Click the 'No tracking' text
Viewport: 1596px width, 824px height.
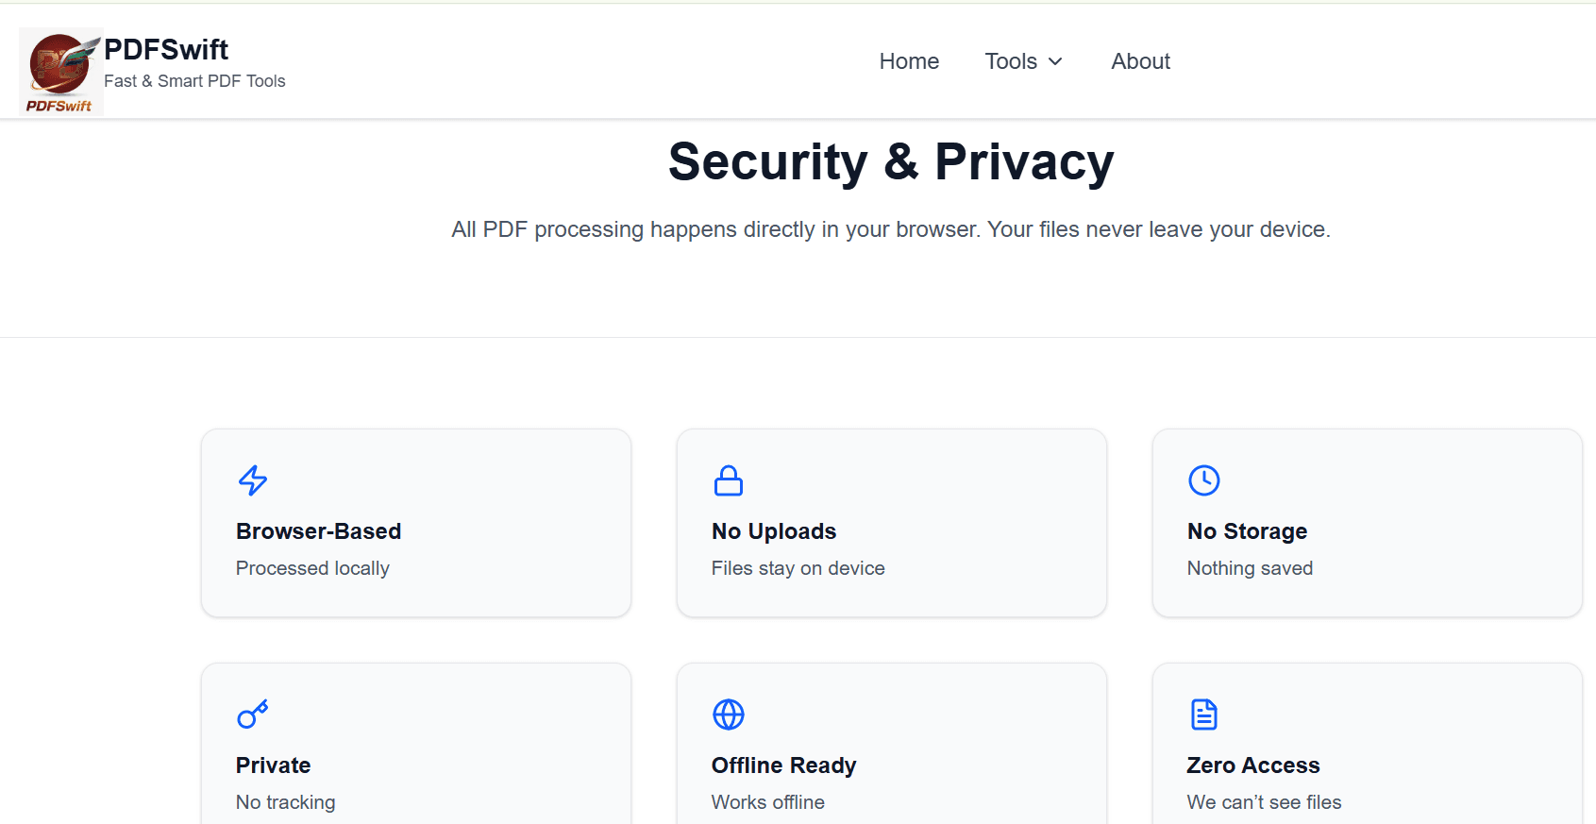tap(286, 802)
